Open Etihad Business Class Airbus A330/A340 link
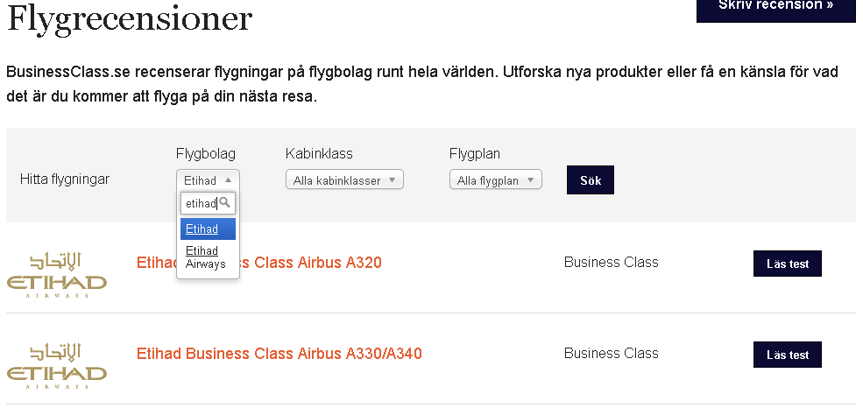The width and height of the screenshot is (863, 408). [x=279, y=353]
